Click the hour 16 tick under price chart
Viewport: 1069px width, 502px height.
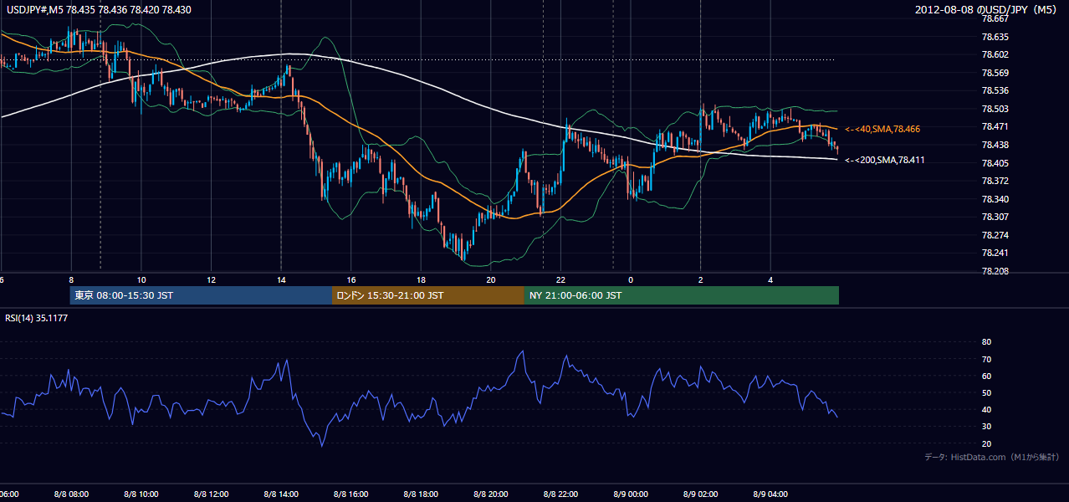pos(351,279)
